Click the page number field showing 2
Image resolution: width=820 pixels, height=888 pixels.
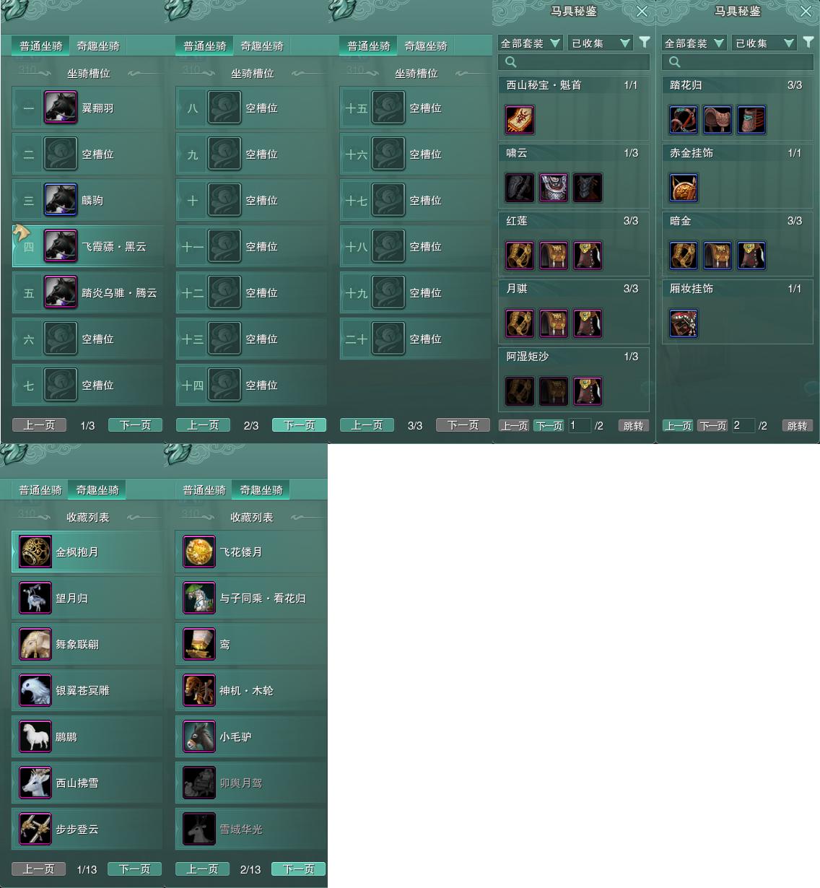(x=743, y=425)
